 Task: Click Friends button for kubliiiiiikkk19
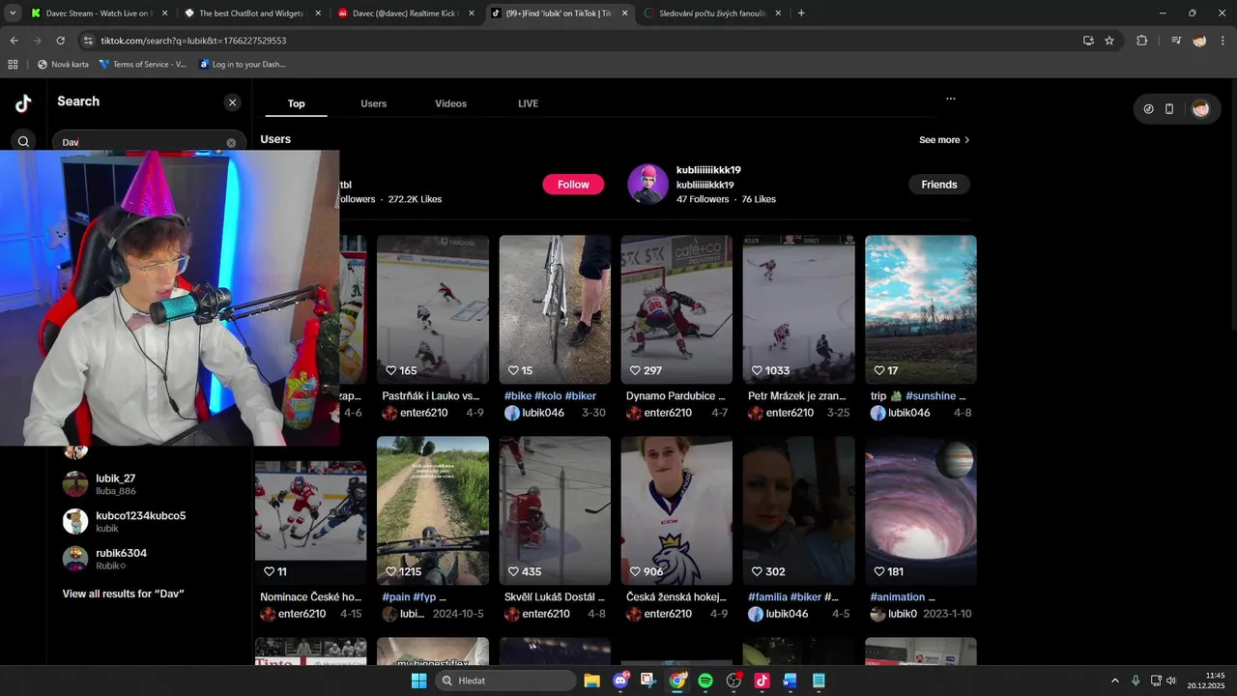pyautogui.click(x=938, y=185)
